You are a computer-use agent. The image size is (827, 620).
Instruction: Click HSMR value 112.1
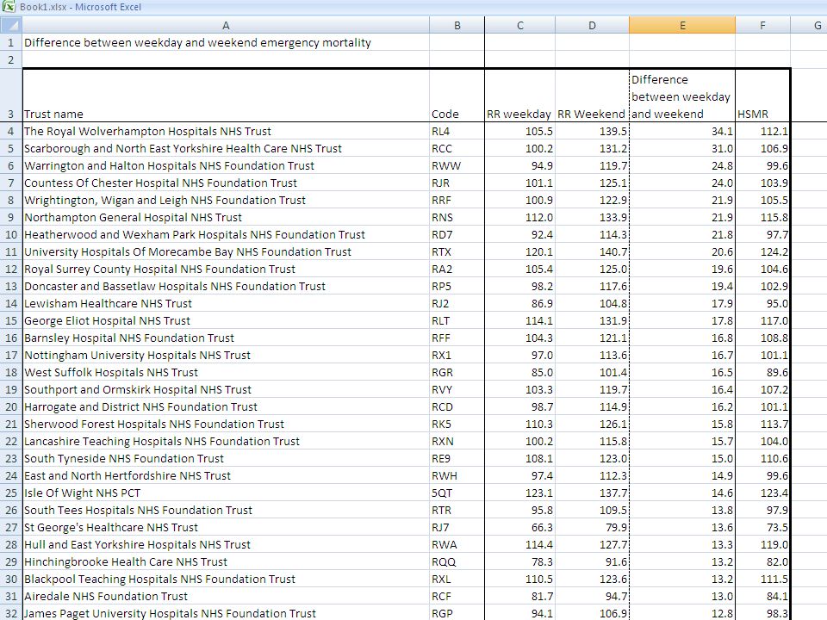coord(762,131)
